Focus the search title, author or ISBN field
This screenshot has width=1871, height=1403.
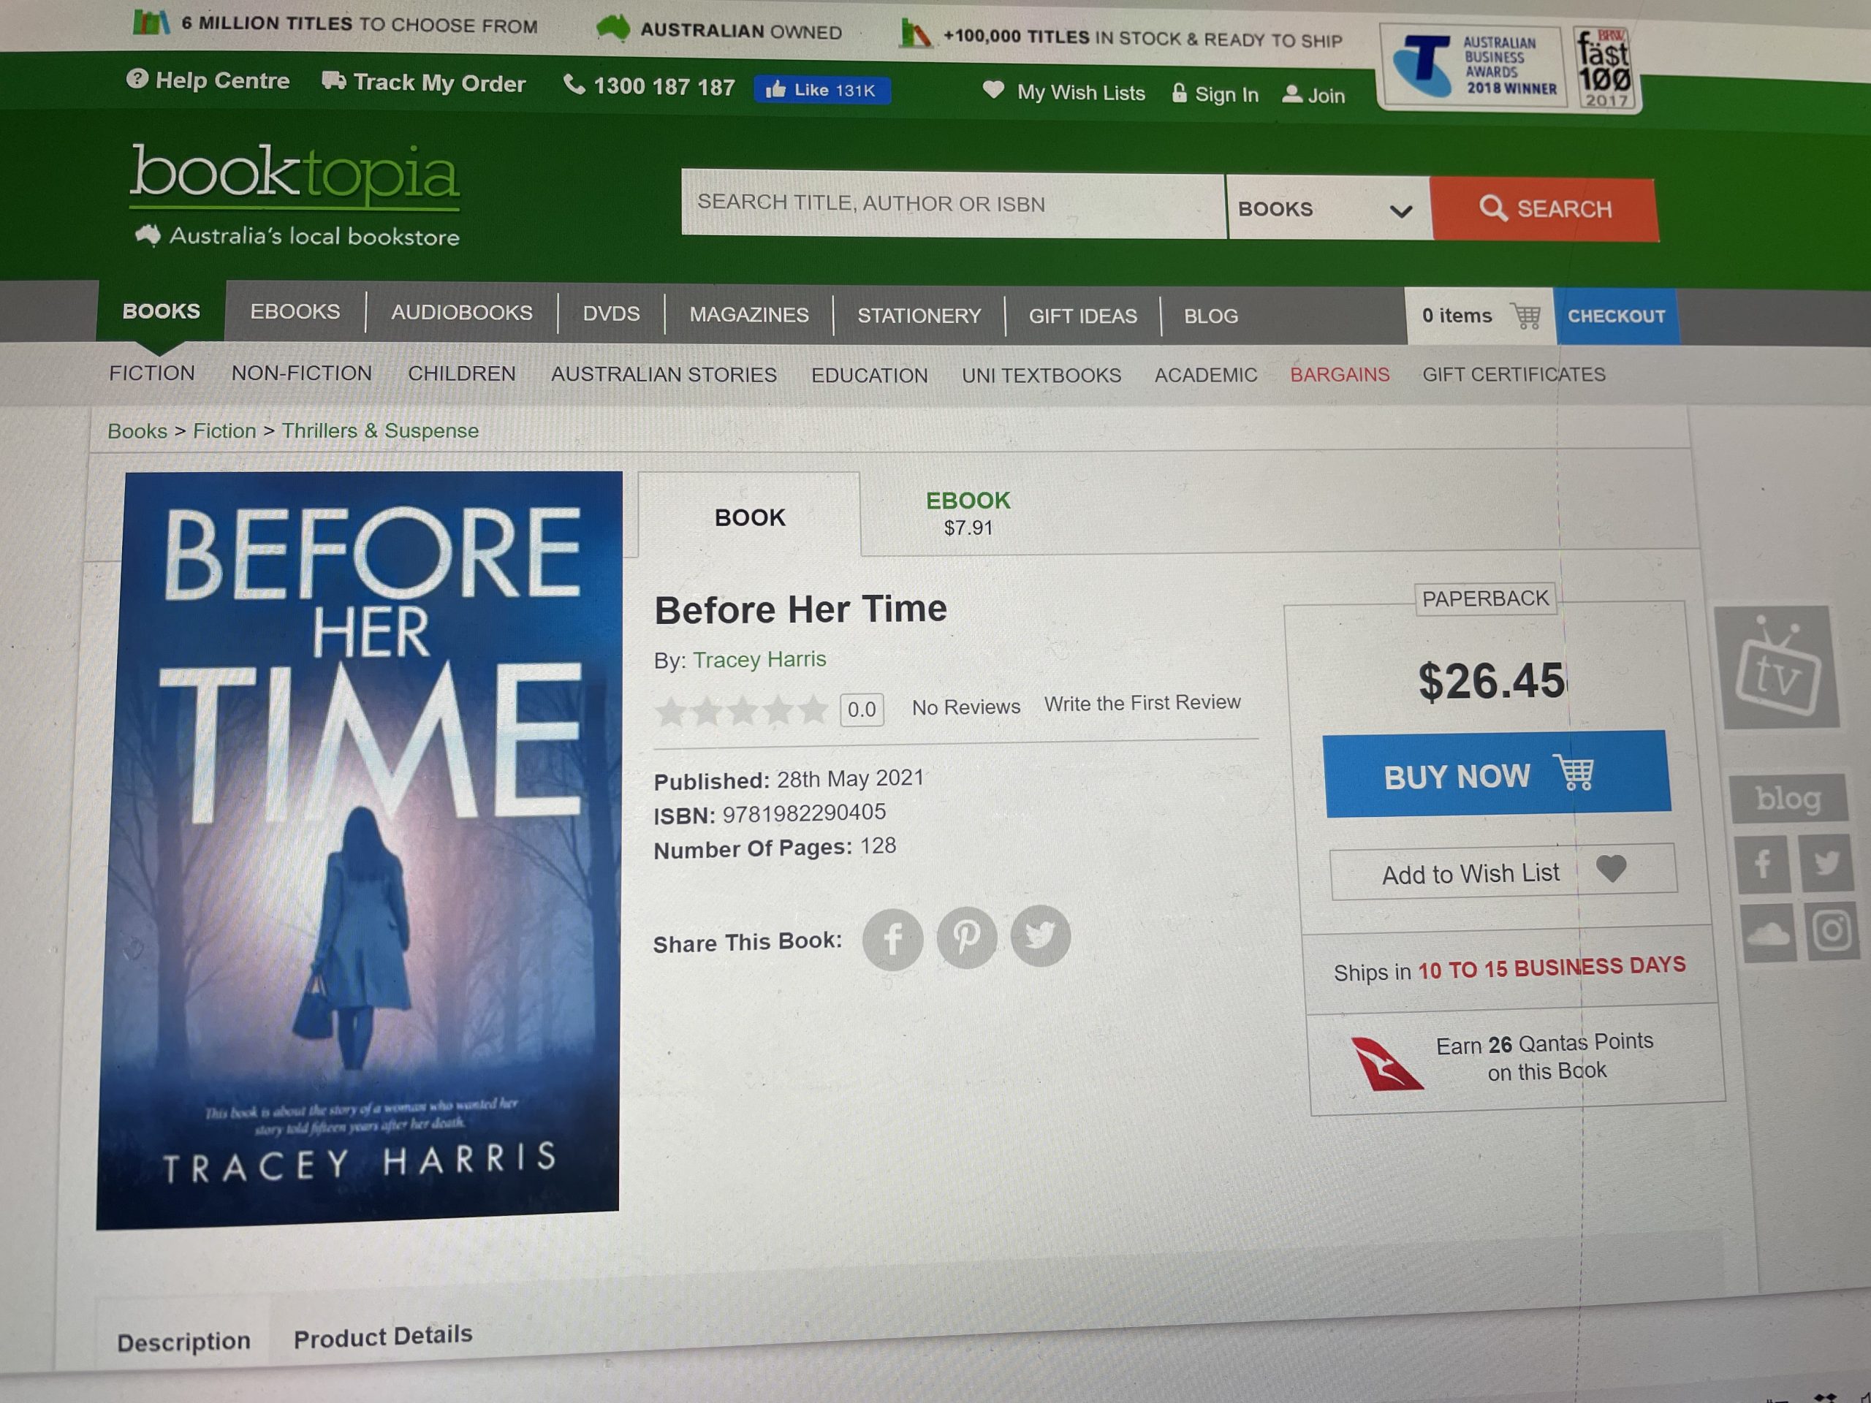[953, 204]
